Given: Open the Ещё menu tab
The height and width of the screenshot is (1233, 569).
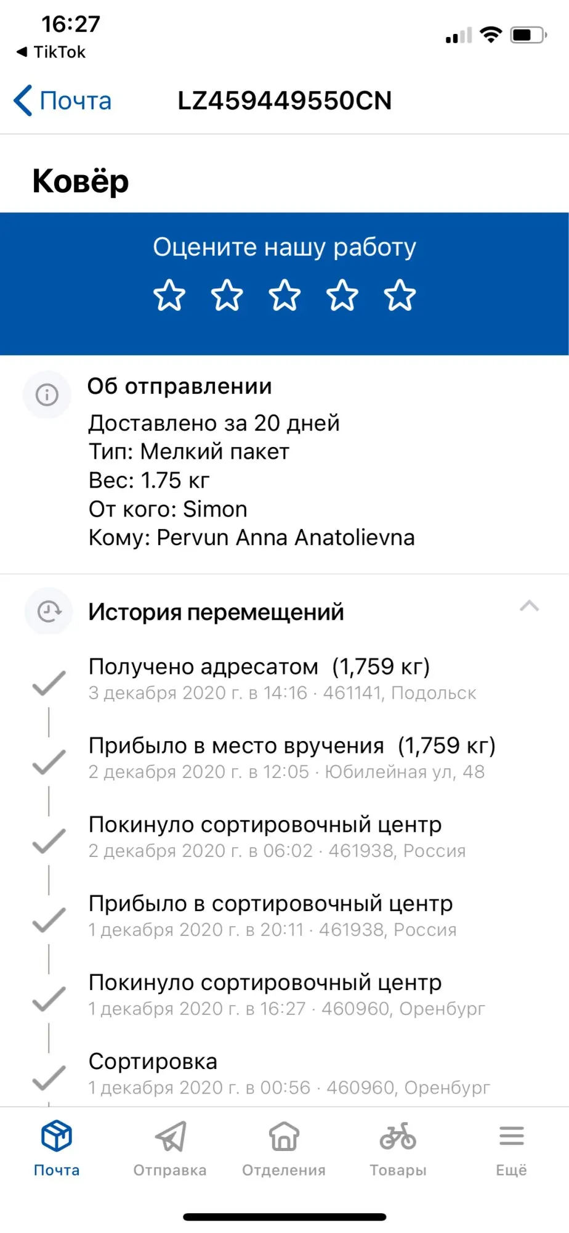Looking at the screenshot, I should click(x=511, y=1136).
